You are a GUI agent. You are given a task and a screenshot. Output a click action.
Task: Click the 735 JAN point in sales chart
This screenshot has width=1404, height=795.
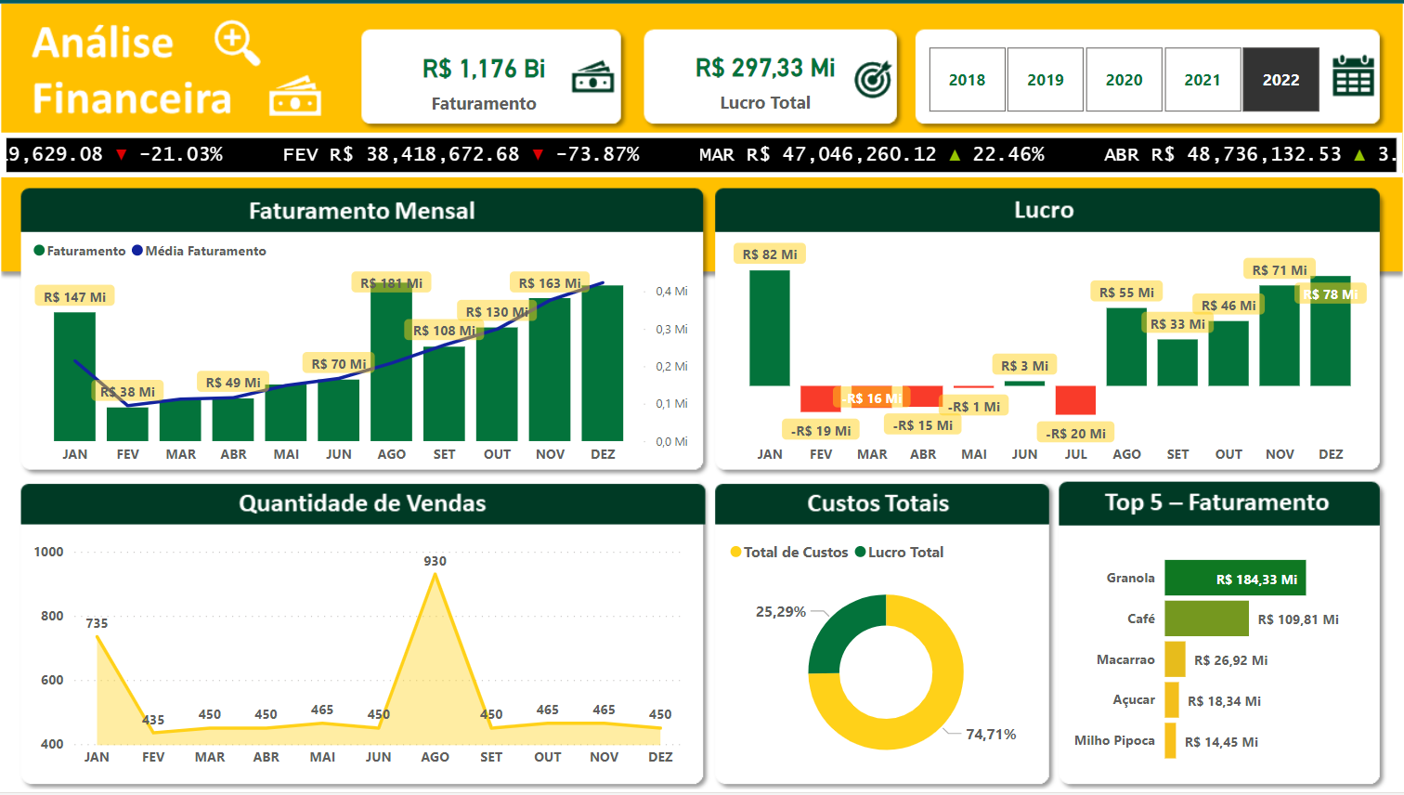click(x=97, y=635)
